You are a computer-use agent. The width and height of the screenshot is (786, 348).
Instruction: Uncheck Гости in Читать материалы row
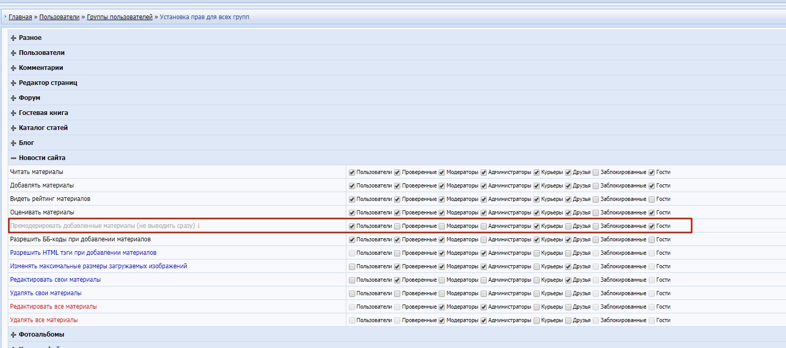pos(652,172)
